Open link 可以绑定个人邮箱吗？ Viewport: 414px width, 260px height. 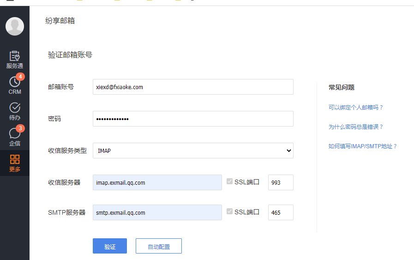pos(356,107)
